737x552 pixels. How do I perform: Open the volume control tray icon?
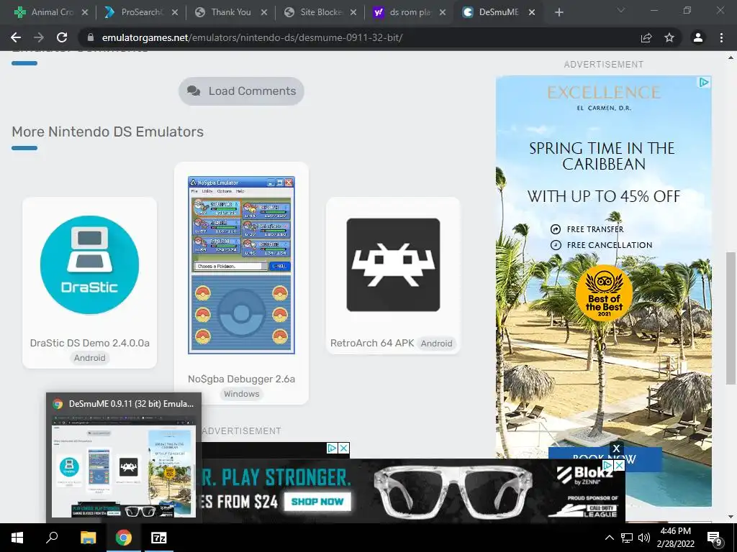644,538
